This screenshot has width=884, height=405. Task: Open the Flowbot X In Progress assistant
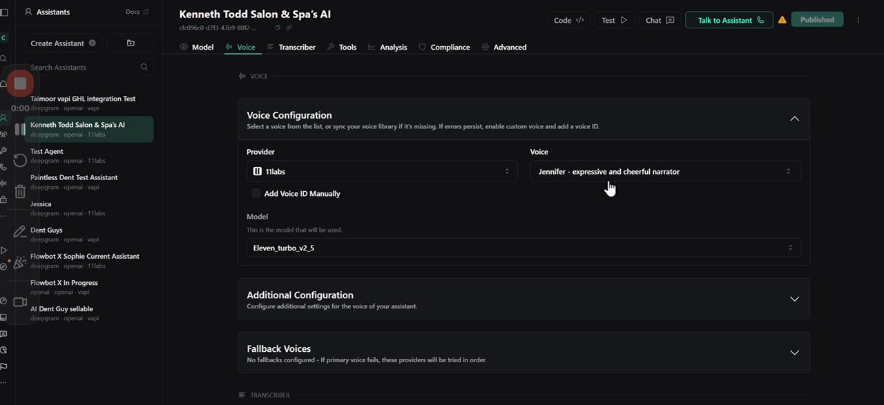click(88, 286)
